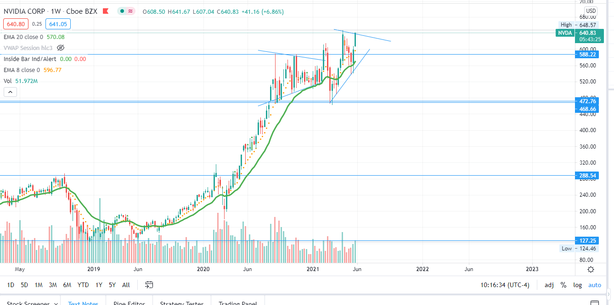This screenshot has width=614, height=305.
Task: Toggle auto scale
Action: coord(595,285)
